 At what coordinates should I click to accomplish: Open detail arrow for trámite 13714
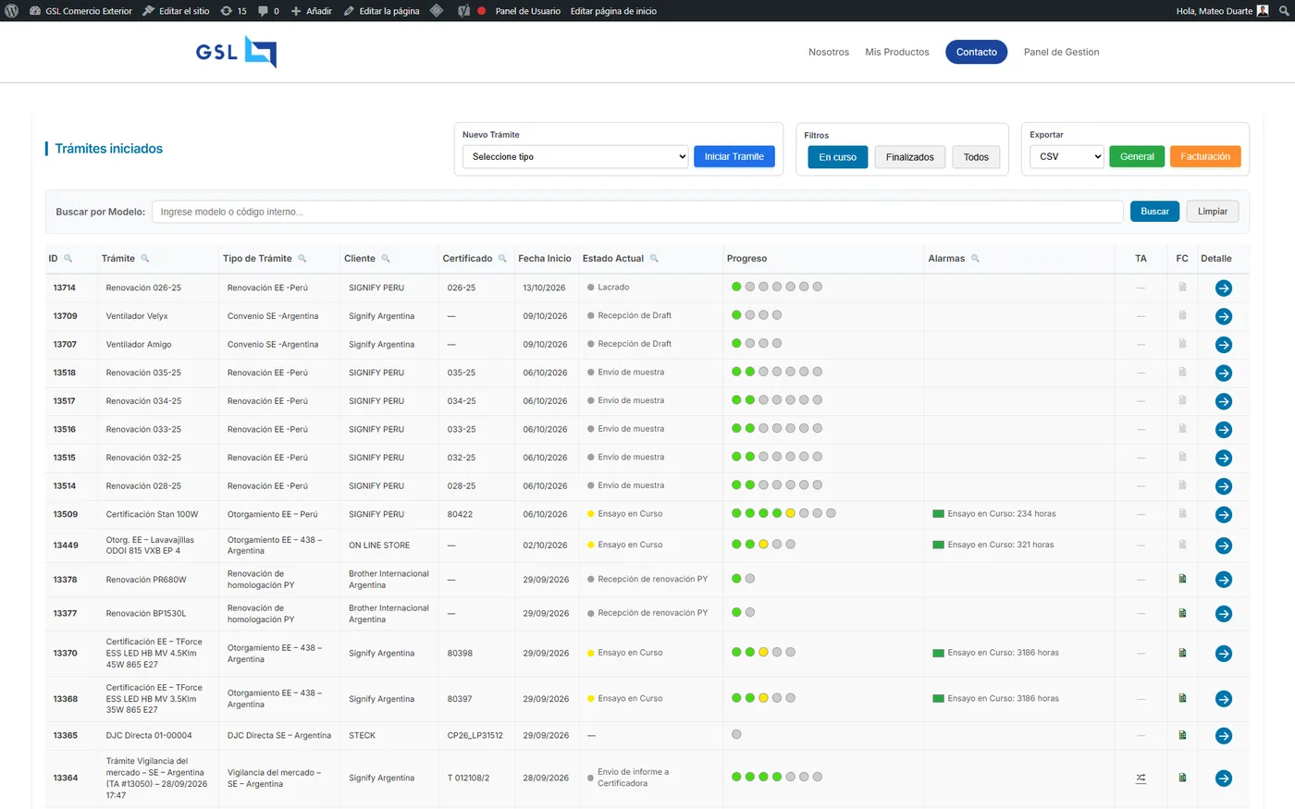(1223, 288)
